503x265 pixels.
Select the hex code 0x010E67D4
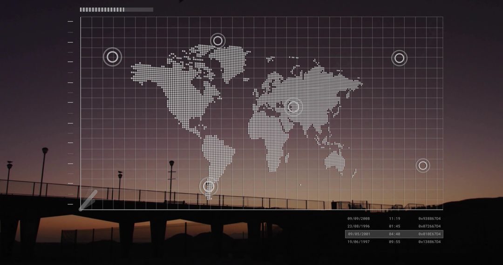click(x=429, y=234)
